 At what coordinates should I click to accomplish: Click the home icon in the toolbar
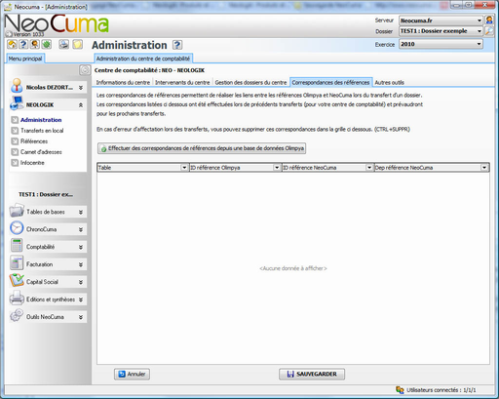(13, 44)
